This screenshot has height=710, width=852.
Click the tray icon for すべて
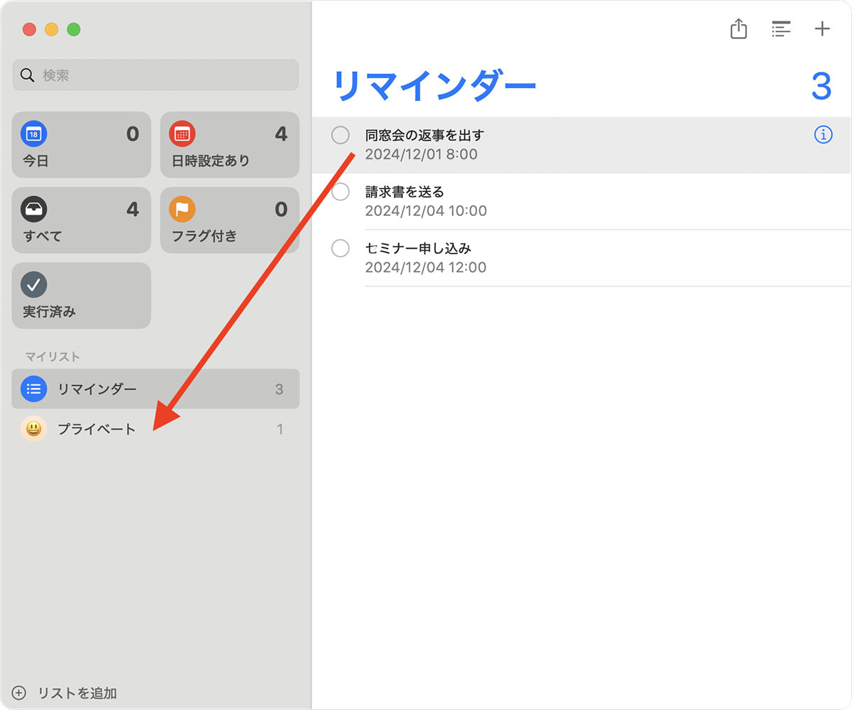(33, 209)
